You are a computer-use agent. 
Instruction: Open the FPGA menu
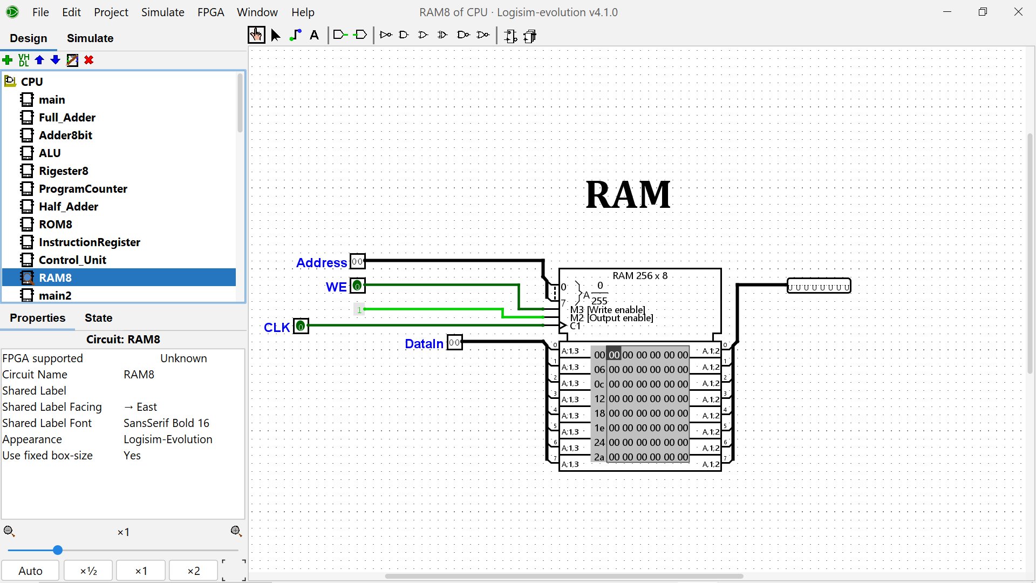pos(210,12)
